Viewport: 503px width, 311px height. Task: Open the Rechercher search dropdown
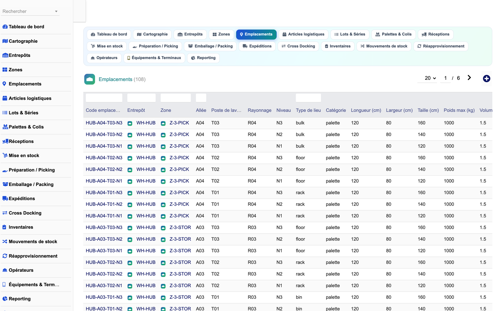pyautogui.click(x=30, y=11)
